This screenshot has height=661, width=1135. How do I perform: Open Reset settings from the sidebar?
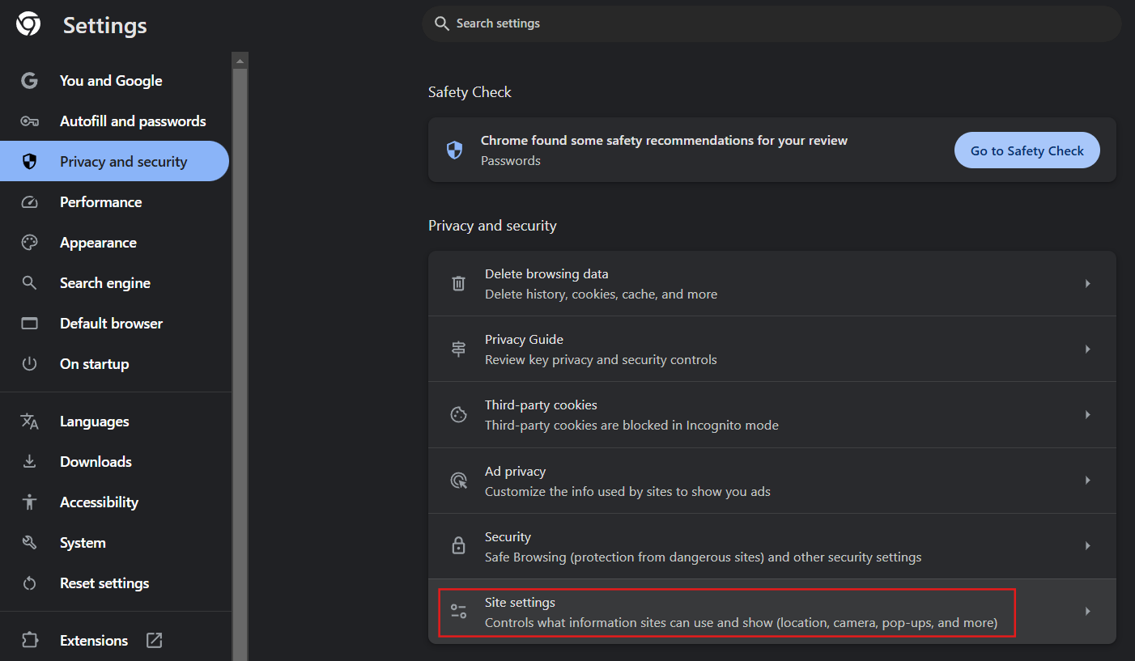[104, 583]
